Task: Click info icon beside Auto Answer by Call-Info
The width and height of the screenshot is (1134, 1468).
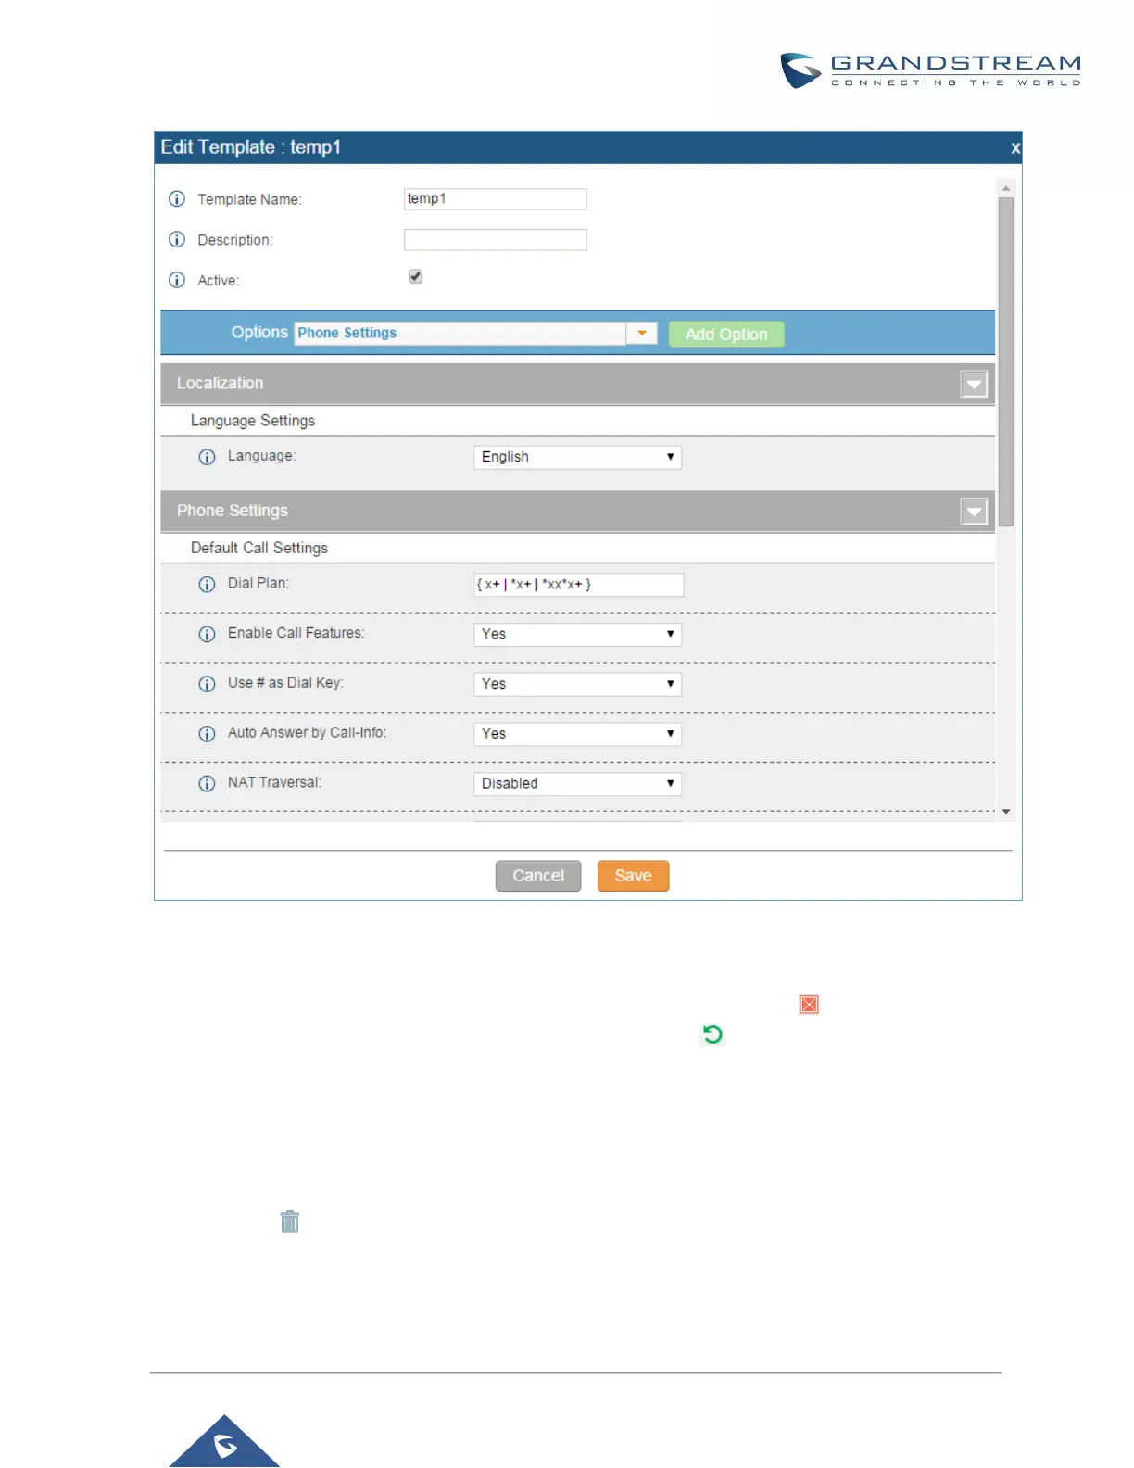Action: click(x=207, y=734)
